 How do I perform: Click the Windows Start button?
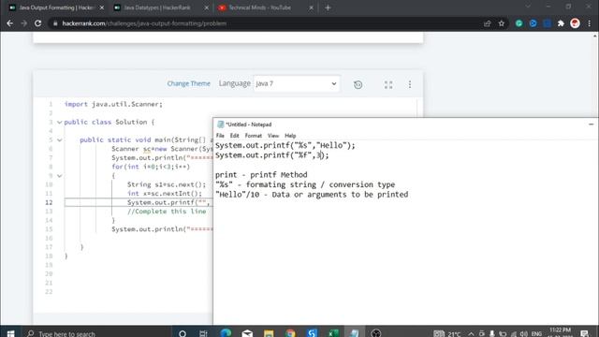10,333
